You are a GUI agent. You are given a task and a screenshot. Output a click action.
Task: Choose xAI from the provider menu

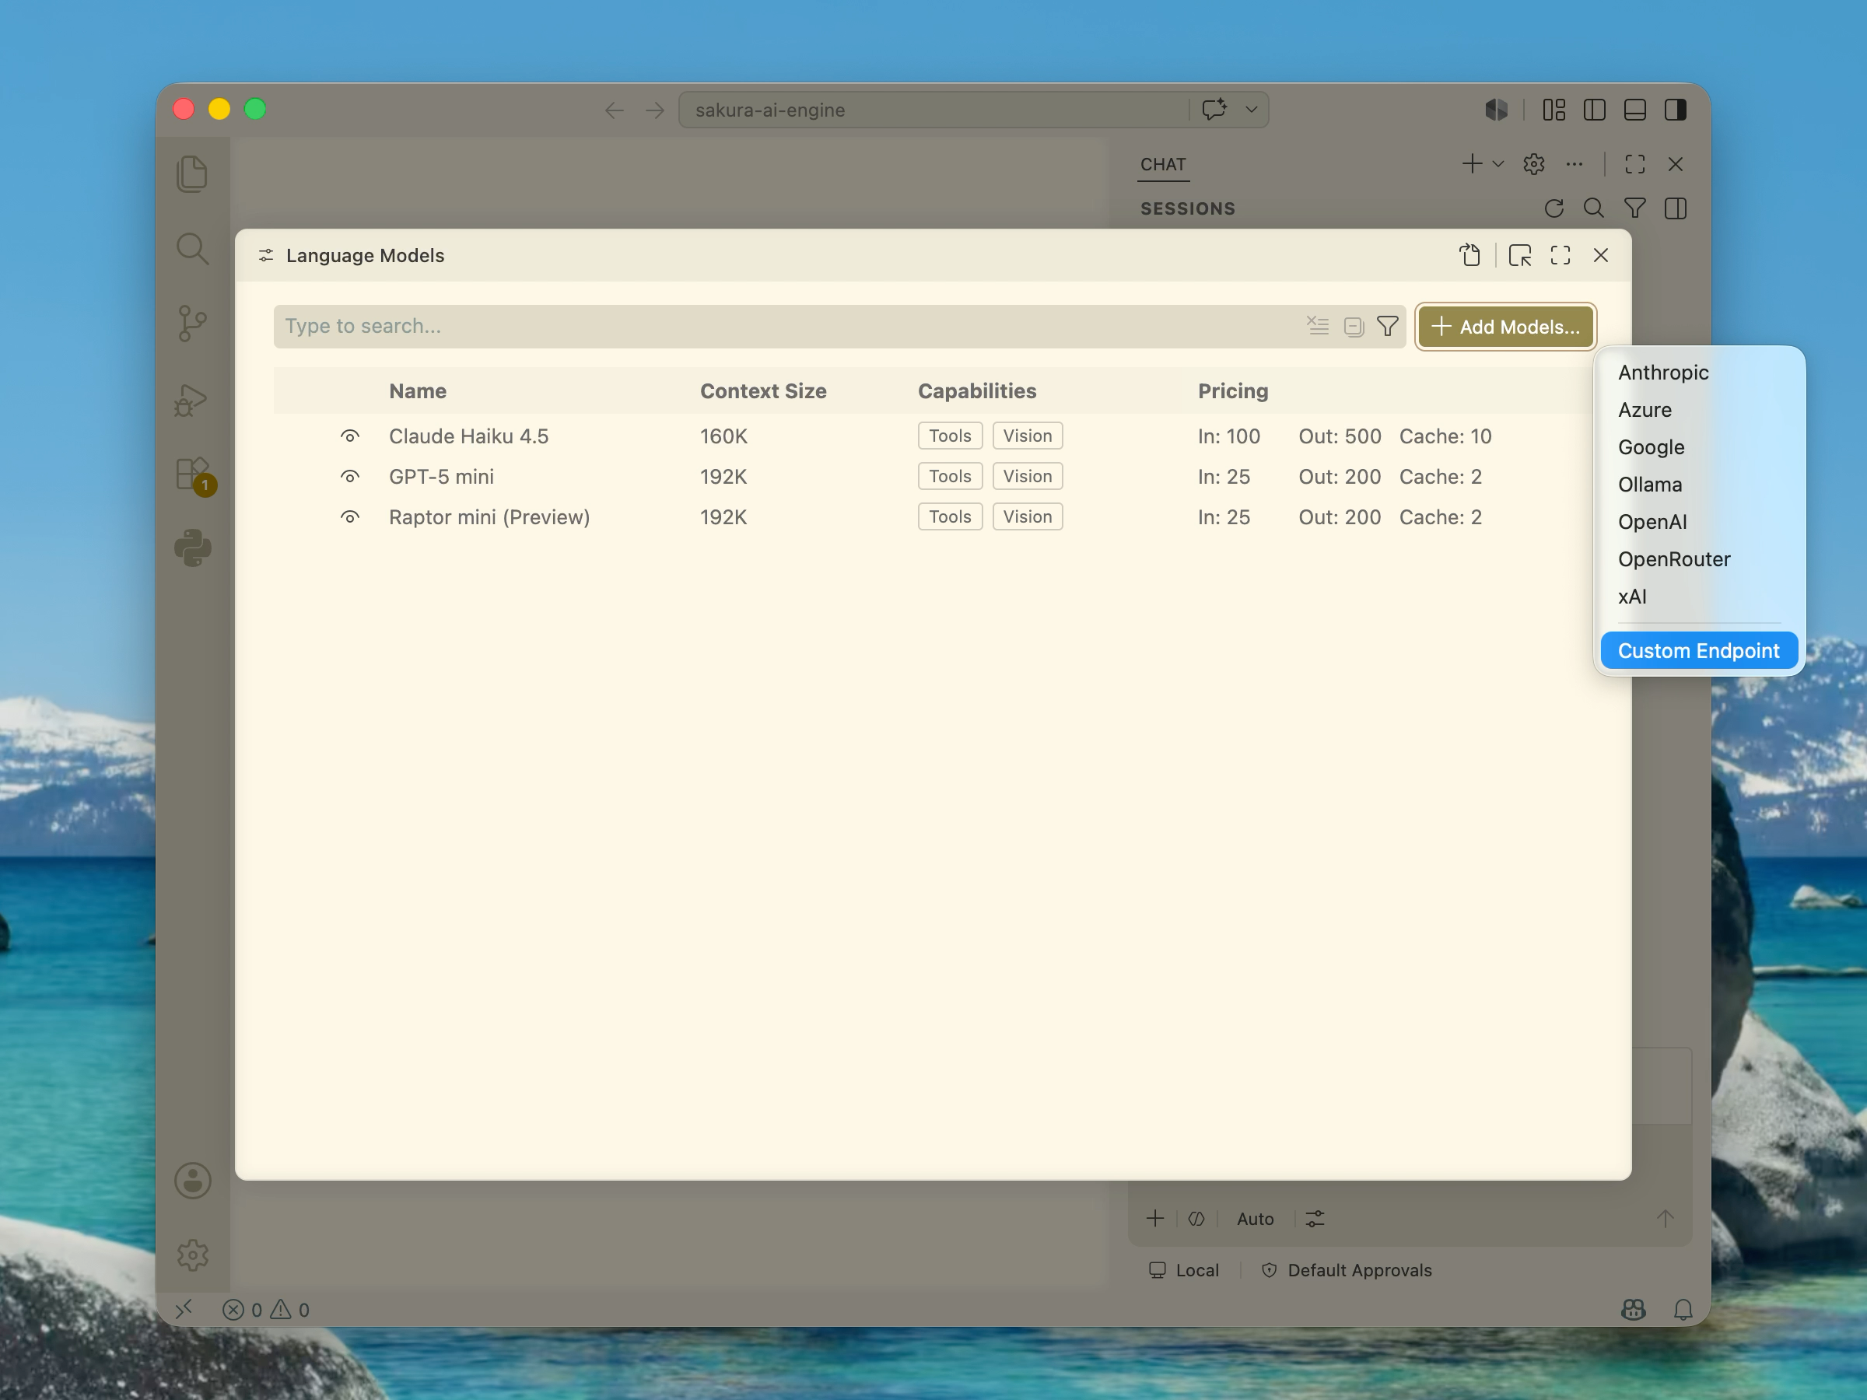1699,597
